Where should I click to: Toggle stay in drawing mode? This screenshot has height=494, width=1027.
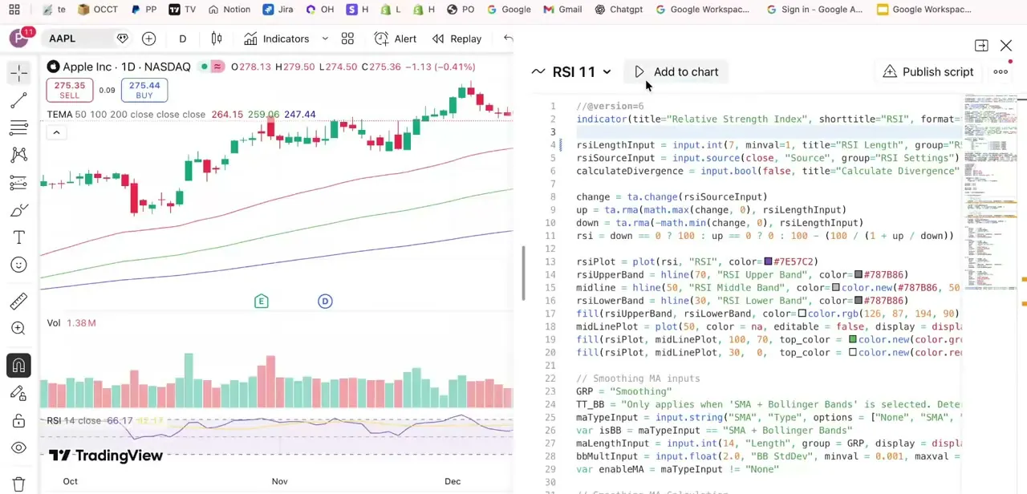(19, 393)
